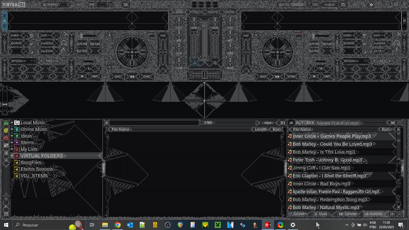Switch mixer to the VIDEO tab
This screenshot has width=409, height=230.
pos(196,12)
